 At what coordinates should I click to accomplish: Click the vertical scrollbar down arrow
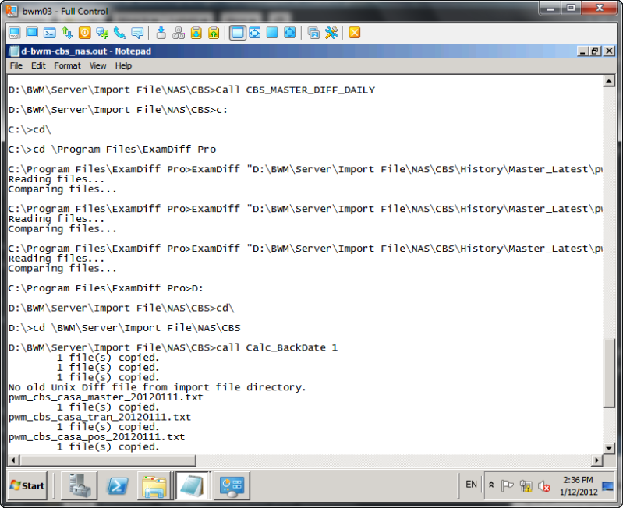click(x=610, y=448)
